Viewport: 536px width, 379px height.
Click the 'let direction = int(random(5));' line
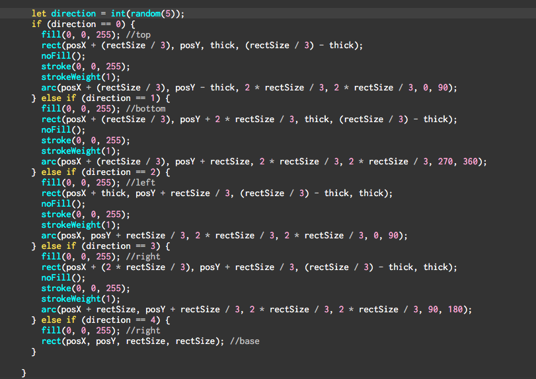108,14
